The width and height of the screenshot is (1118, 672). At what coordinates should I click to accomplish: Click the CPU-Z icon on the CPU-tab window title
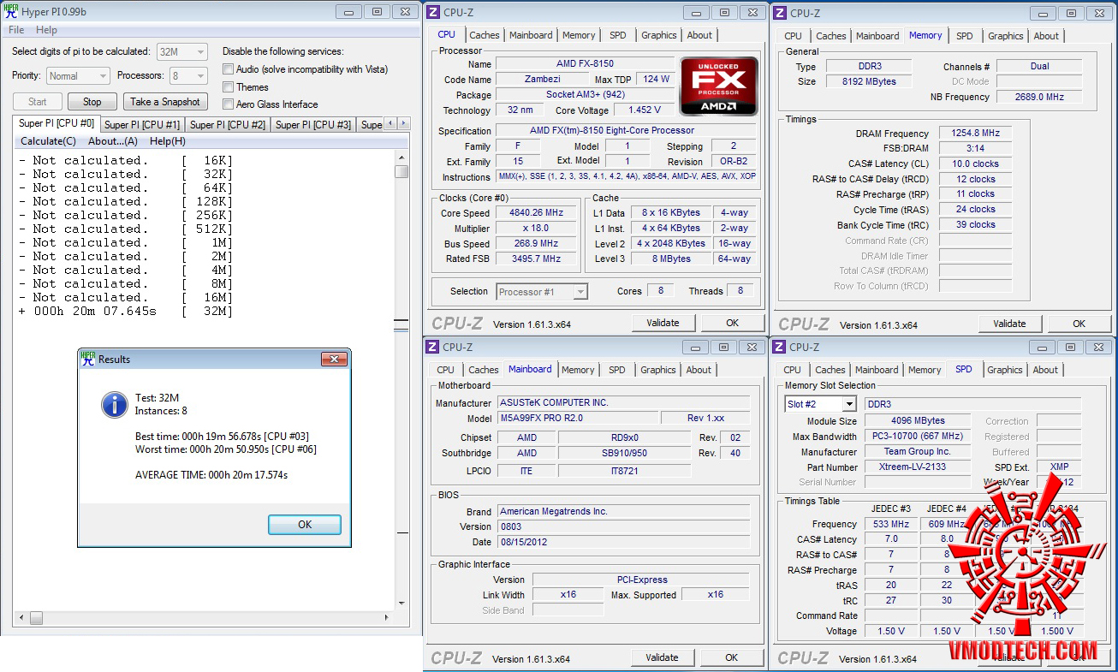coord(433,12)
